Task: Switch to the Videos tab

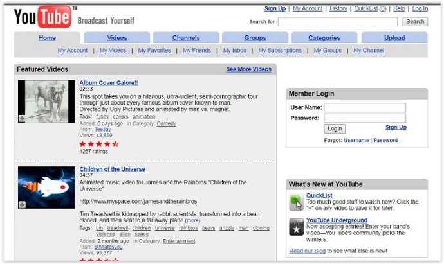Action: tap(117, 38)
